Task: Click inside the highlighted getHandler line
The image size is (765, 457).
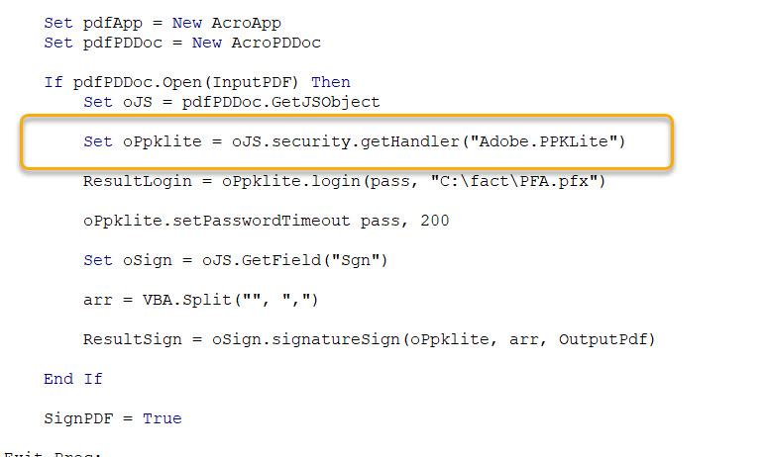Action: pos(354,141)
